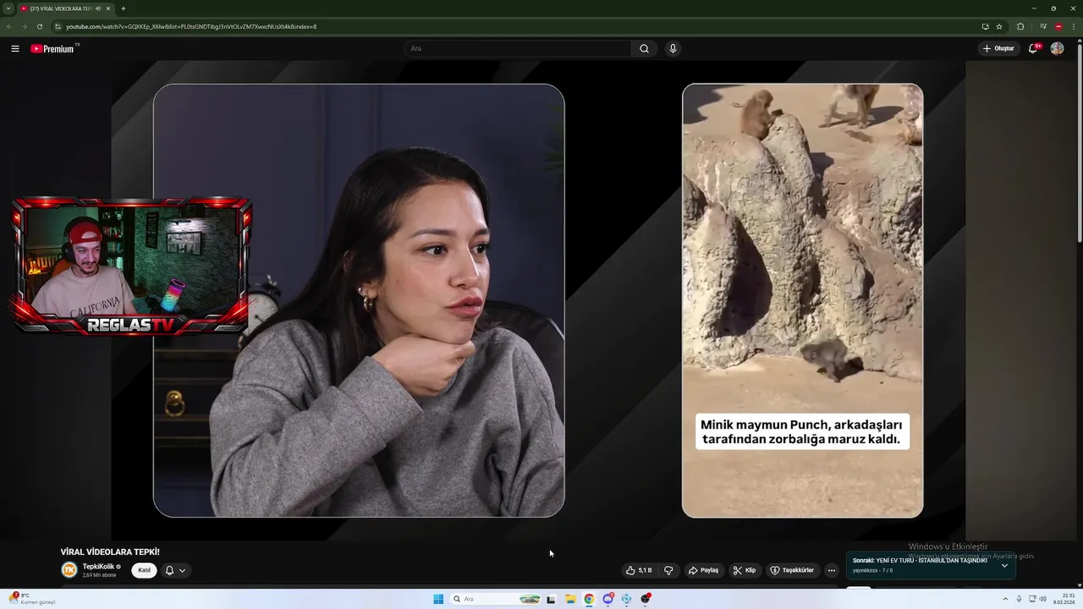Viewport: 1083px width, 609px height.
Task: Go to YouTube Premium home logo
Action: click(54, 48)
